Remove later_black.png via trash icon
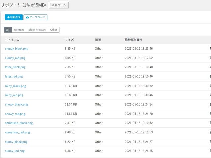The height and width of the screenshot is (158, 211). [210, 67]
